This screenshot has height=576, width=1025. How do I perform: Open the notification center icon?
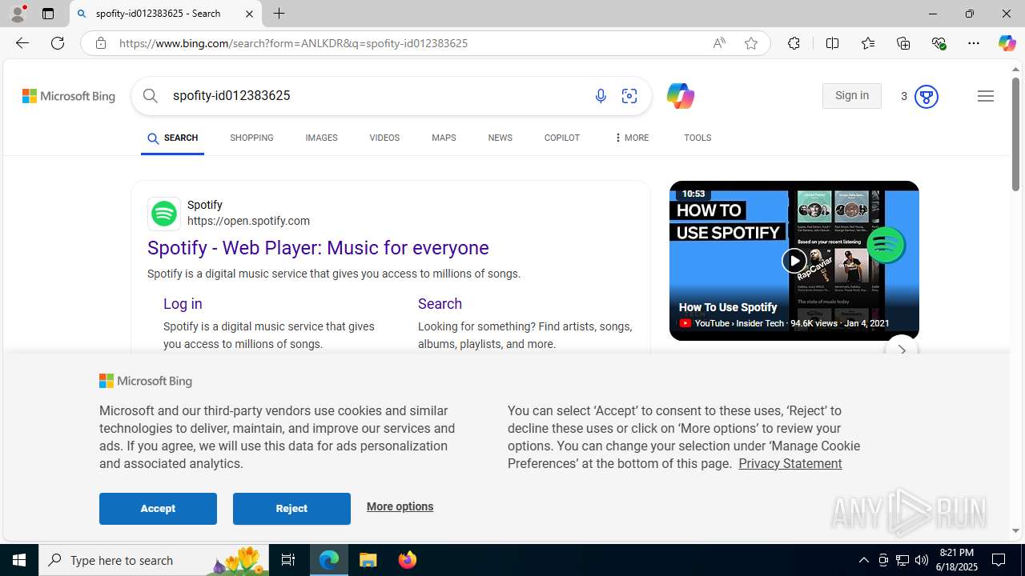click(x=999, y=560)
